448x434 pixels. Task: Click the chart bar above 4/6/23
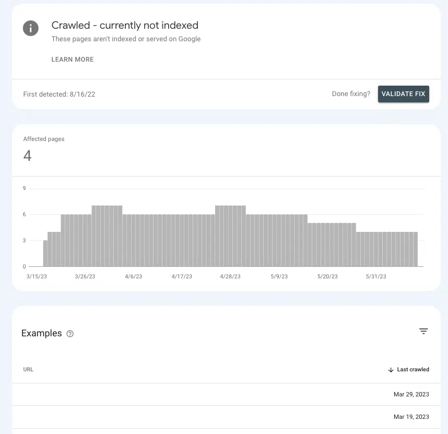click(x=134, y=240)
